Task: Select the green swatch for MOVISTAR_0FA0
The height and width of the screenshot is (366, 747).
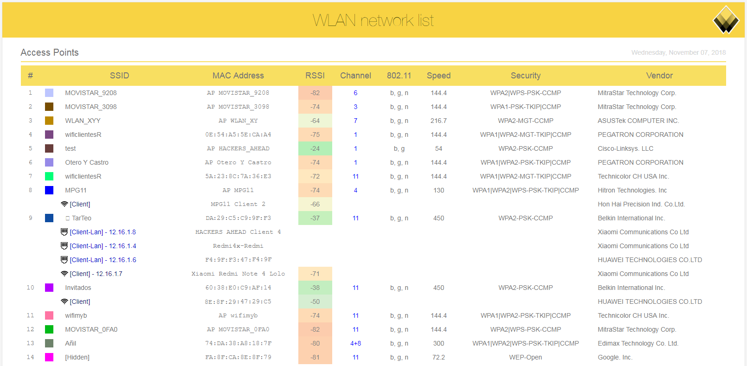Action: pyautogui.click(x=49, y=329)
